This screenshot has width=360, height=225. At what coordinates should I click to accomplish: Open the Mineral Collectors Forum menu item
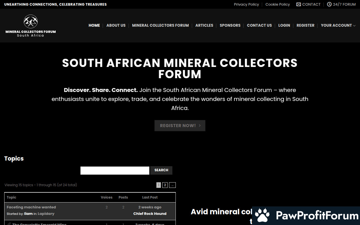(160, 25)
